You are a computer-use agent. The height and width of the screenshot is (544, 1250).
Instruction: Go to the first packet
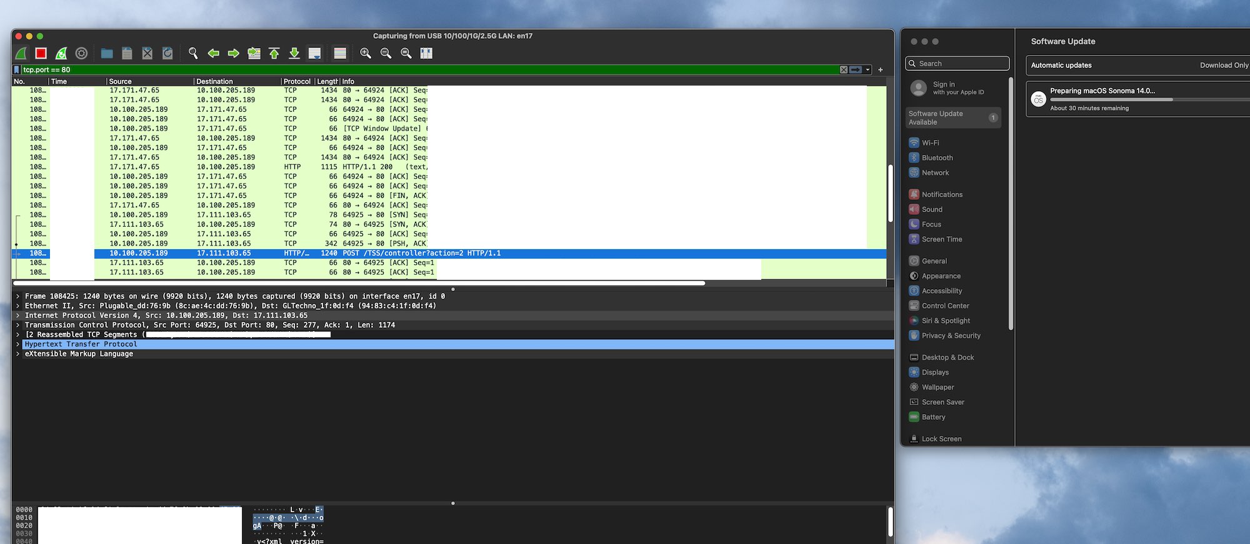click(x=274, y=54)
